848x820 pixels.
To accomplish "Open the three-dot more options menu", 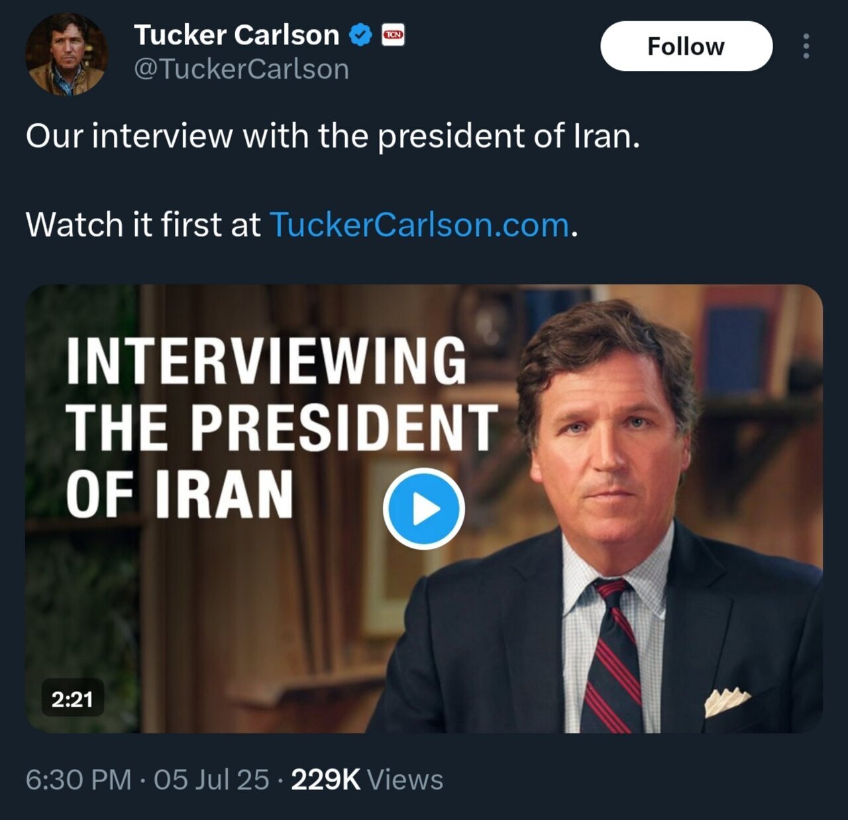I will coord(806,46).
